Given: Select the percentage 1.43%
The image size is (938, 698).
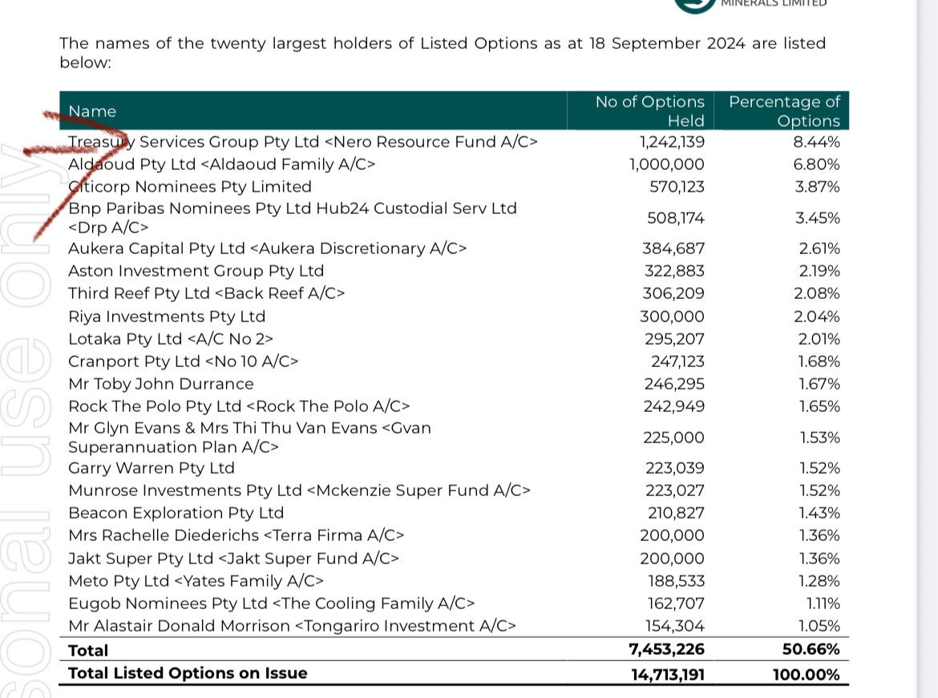Looking at the screenshot, I should tap(819, 513).
